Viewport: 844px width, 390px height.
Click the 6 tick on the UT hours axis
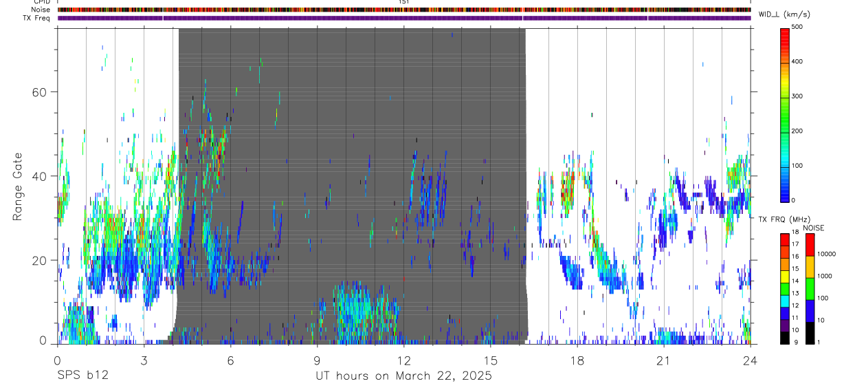click(x=230, y=360)
